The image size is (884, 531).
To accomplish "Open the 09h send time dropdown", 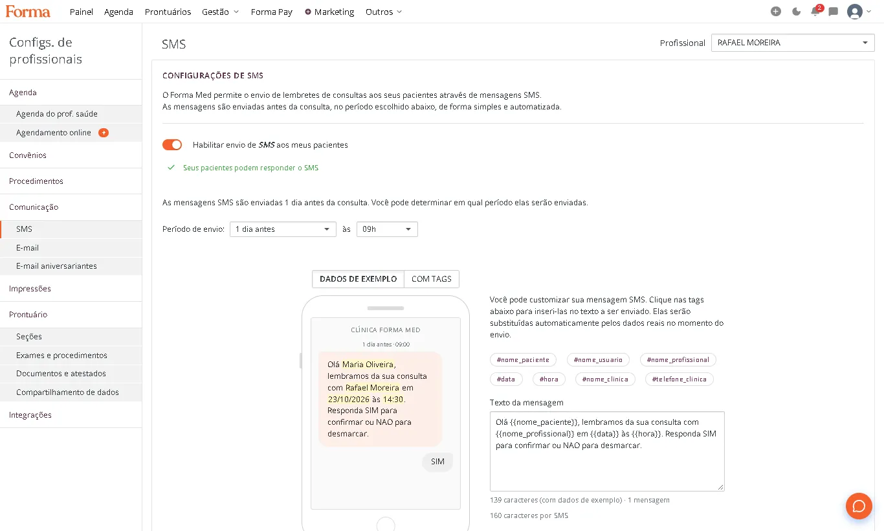I will (x=387, y=229).
